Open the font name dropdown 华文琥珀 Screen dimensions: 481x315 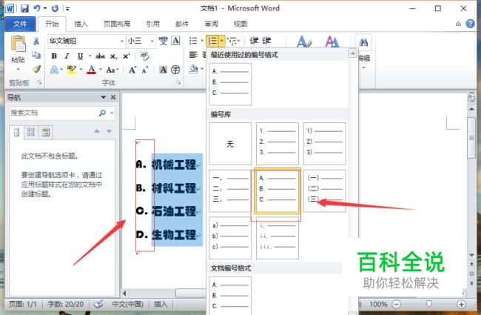(x=122, y=41)
